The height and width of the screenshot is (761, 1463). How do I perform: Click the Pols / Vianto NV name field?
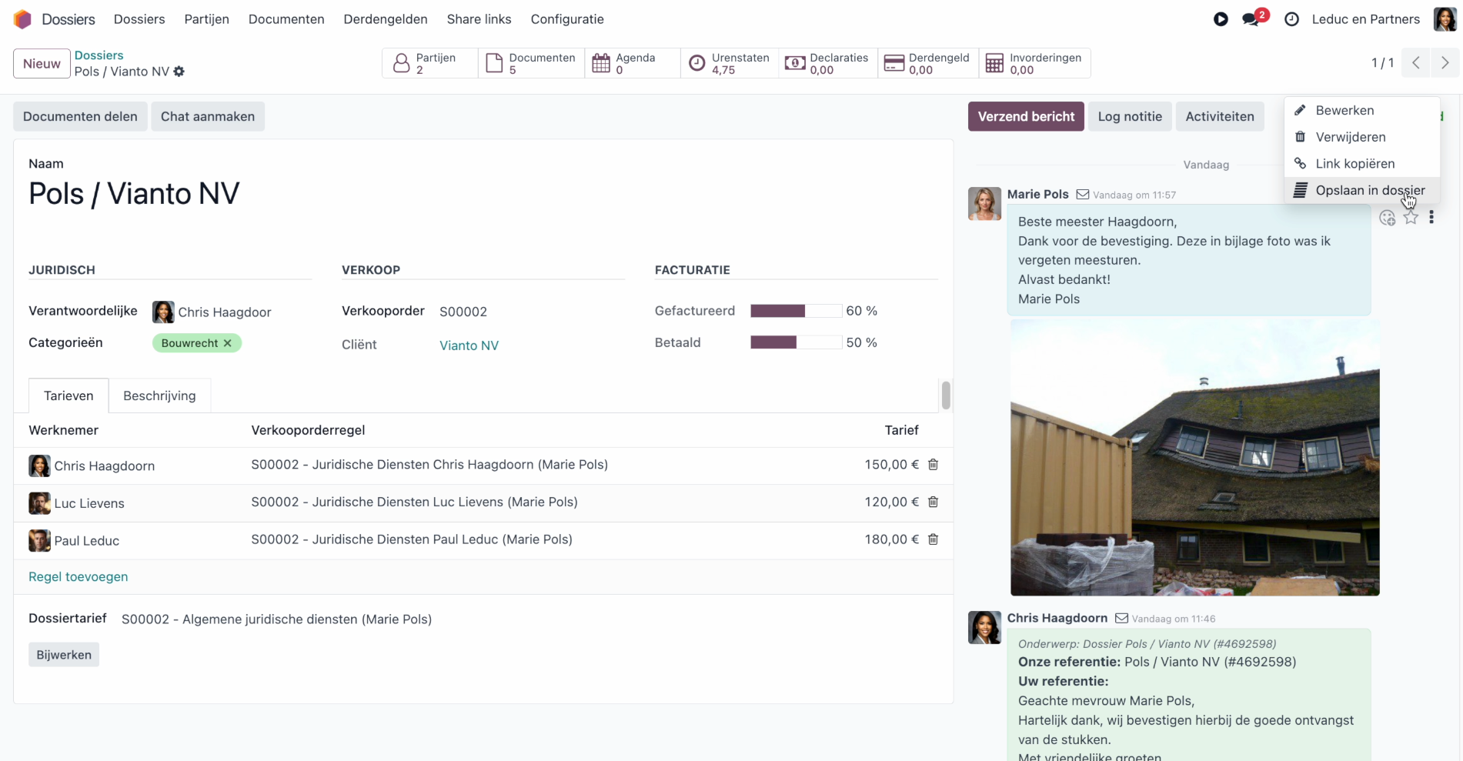tap(134, 194)
